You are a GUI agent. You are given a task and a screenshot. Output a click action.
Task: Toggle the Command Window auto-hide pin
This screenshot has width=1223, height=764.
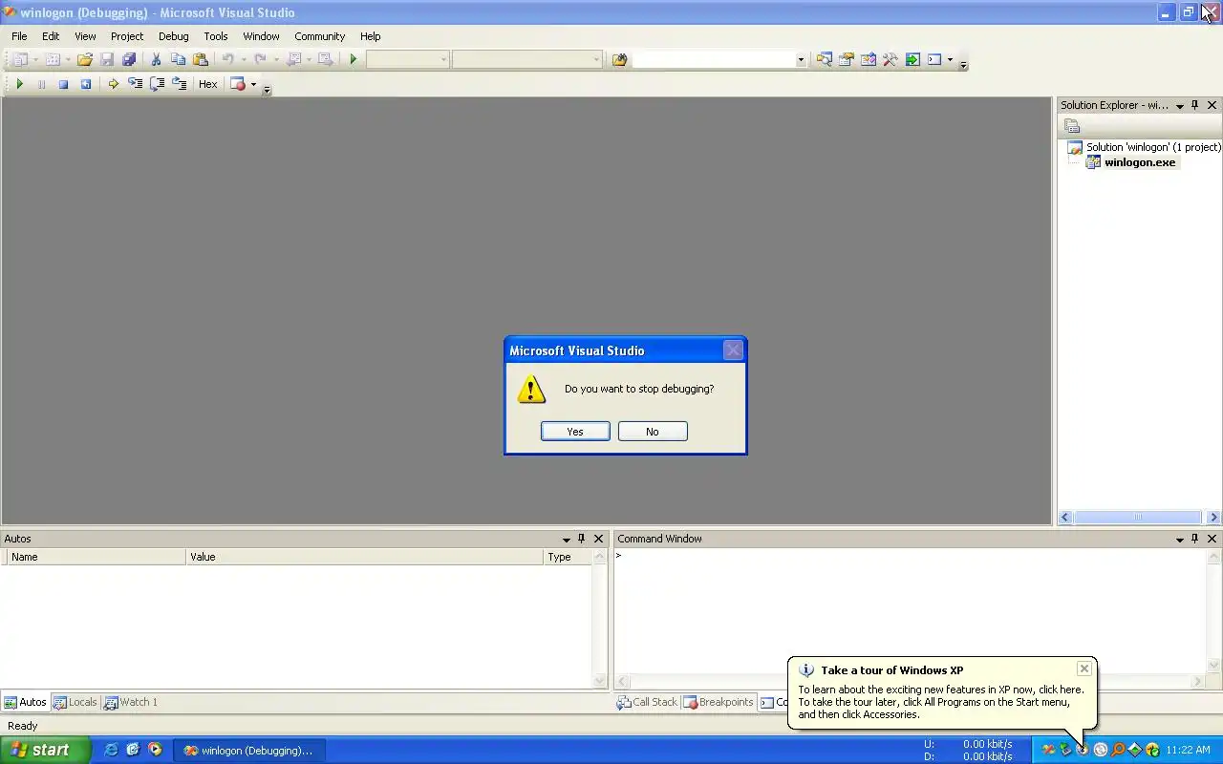1194,539
